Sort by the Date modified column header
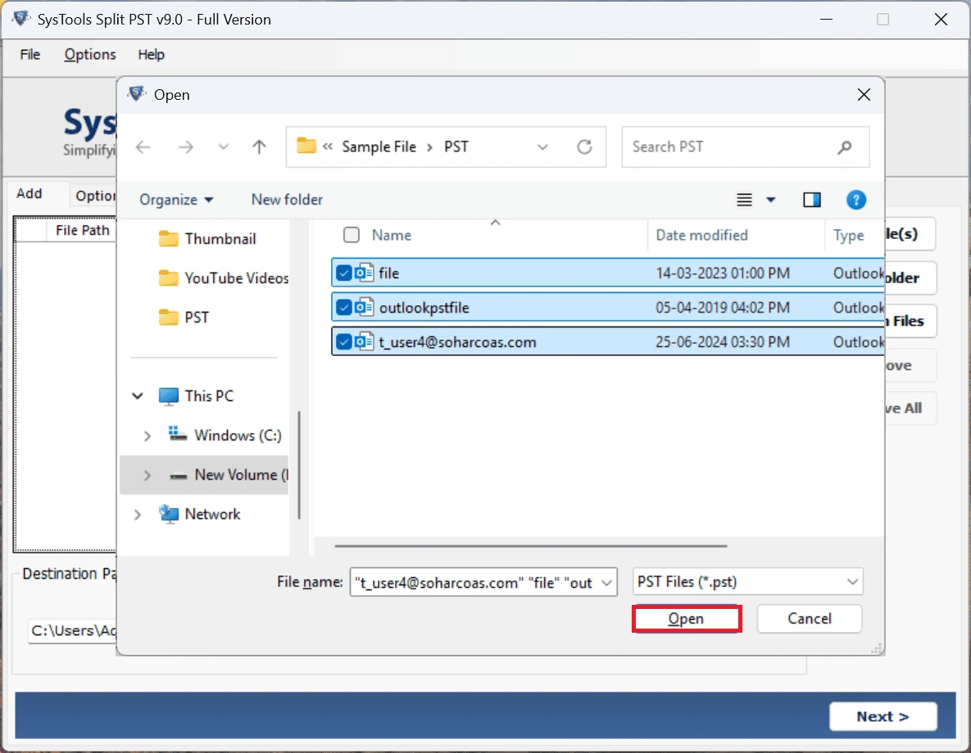The width and height of the screenshot is (971, 753). point(701,235)
